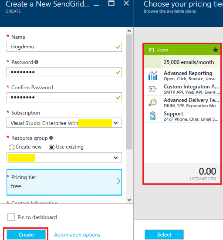Click the Browse the available plans subtitle
The image size is (223, 240).
170,11
